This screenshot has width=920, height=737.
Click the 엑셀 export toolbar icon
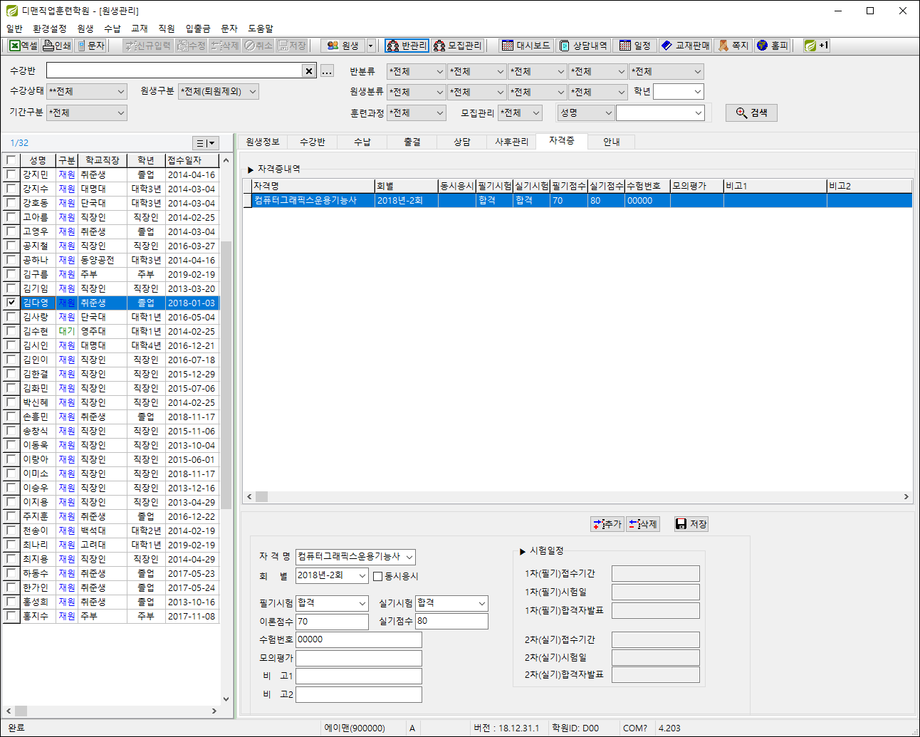(23, 46)
